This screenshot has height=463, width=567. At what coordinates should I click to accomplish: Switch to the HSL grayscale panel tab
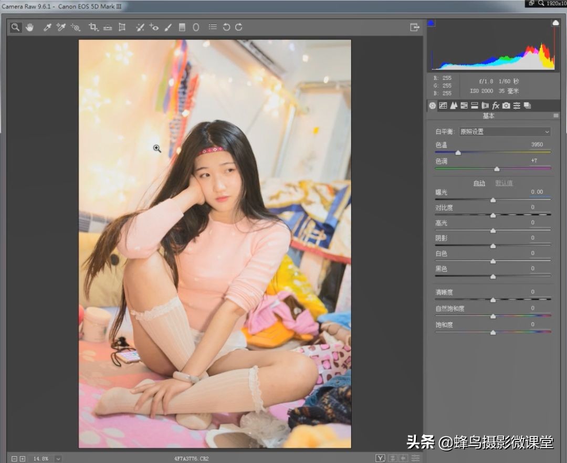click(464, 106)
